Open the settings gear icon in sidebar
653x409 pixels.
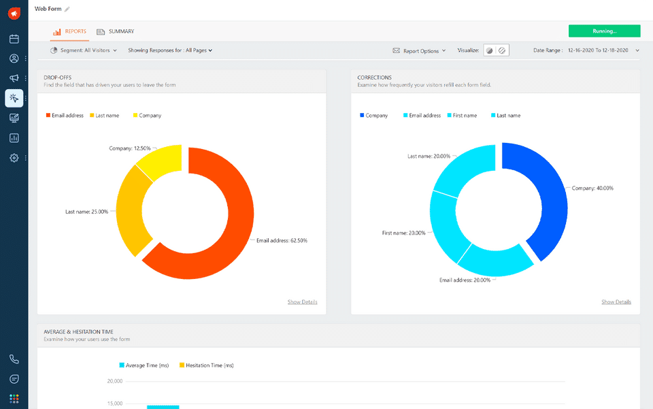[14, 158]
